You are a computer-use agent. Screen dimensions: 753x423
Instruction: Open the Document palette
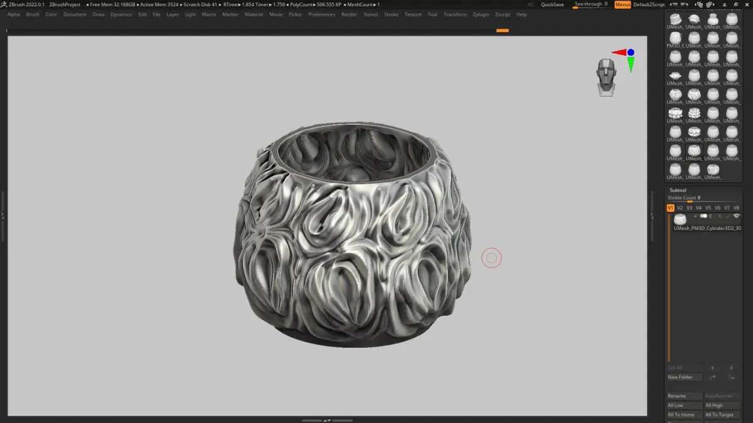pos(75,14)
